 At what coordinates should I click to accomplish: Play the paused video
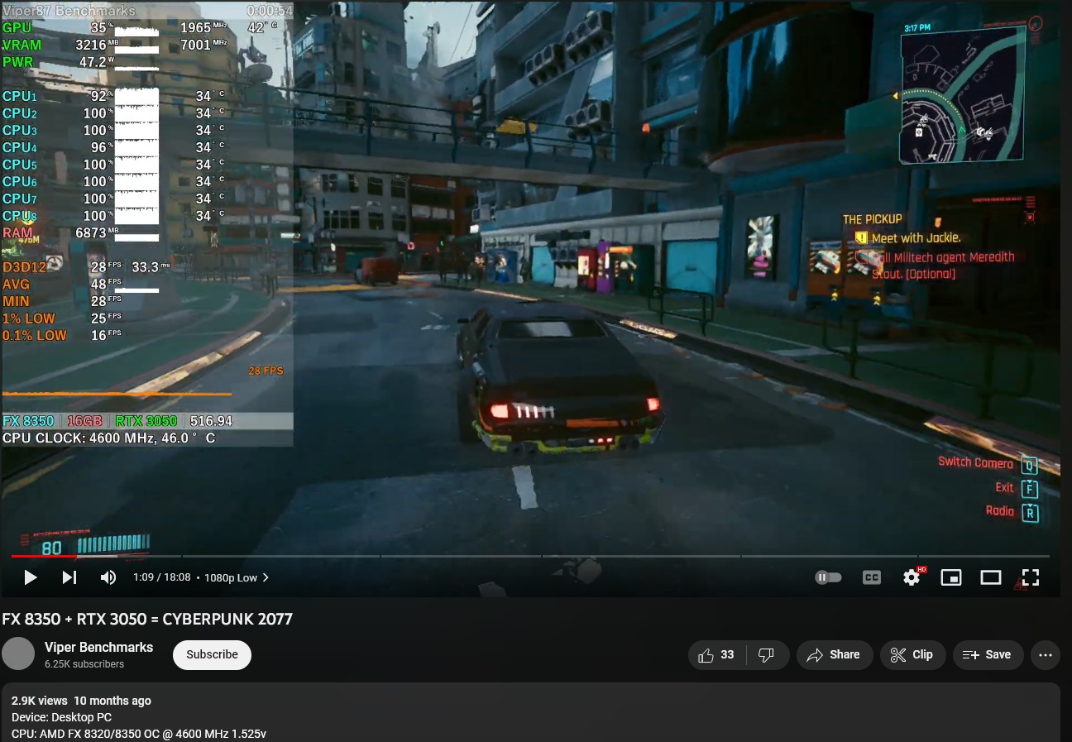pos(31,577)
